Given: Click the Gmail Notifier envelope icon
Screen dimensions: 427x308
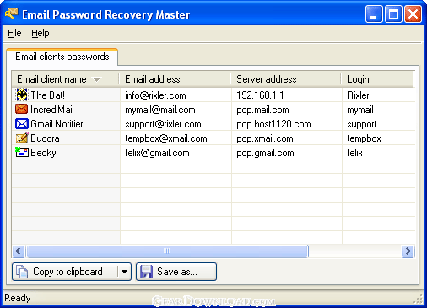Looking at the screenshot, I should (x=22, y=124).
